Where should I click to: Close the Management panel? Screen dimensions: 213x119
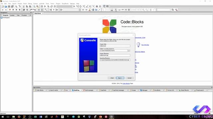[x=31, y=13]
